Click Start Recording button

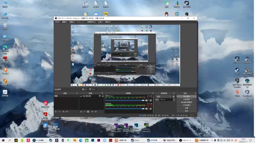coord(186,99)
